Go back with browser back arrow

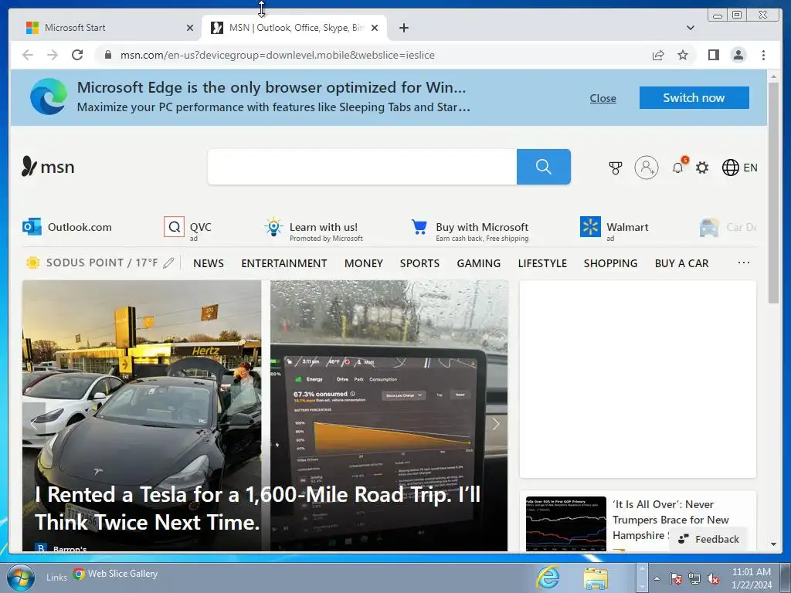tap(28, 55)
